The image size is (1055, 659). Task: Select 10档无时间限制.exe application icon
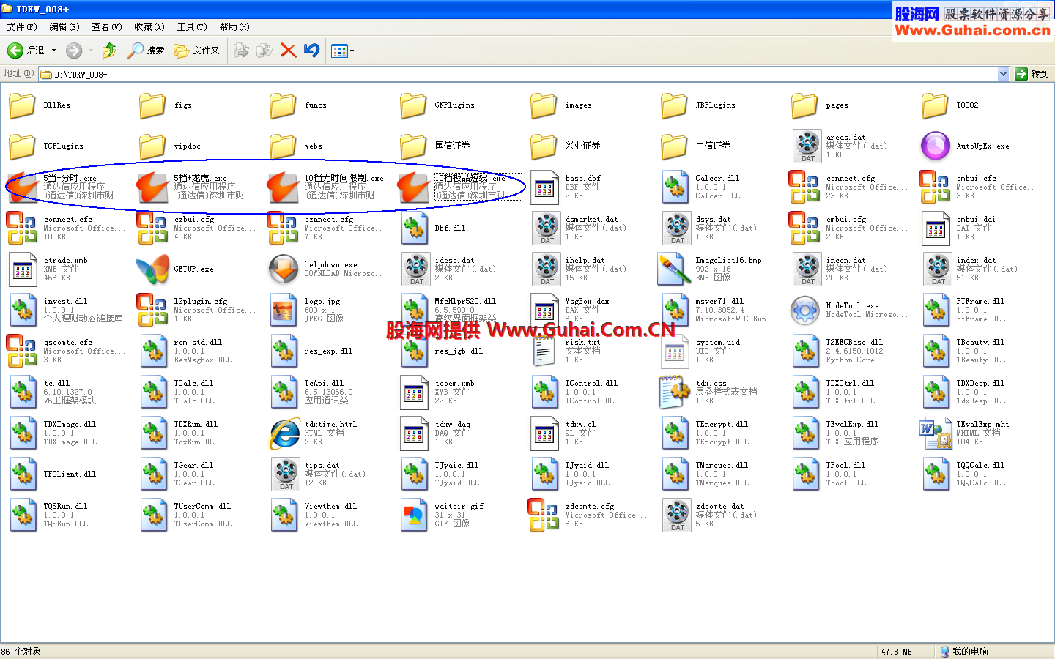pos(283,187)
